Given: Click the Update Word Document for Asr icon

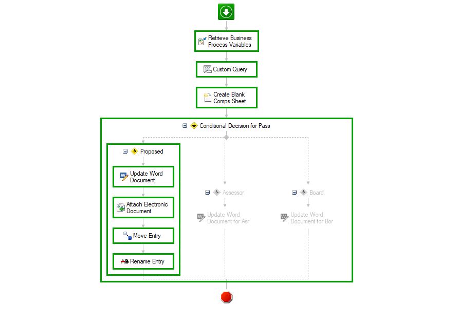Looking at the screenshot, I should click(201, 217).
